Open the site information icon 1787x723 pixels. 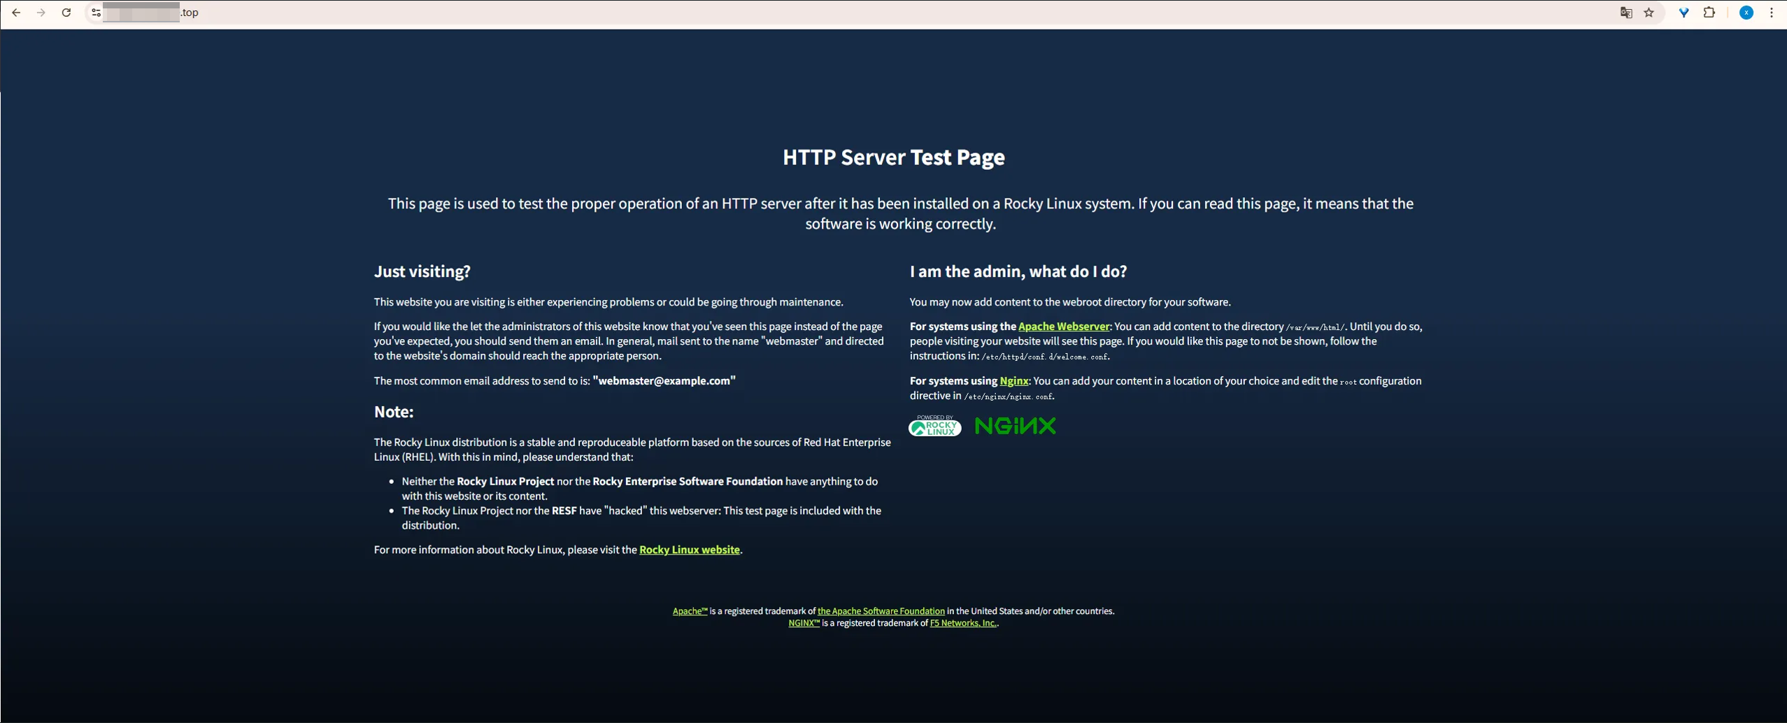[x=96, y=13]
